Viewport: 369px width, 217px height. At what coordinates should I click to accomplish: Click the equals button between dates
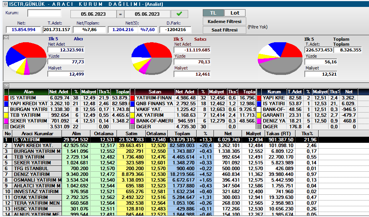[120, 14]
